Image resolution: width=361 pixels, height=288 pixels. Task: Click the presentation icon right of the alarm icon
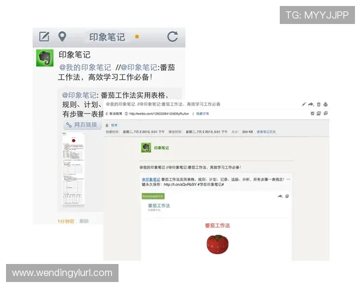(x=319, y=113)
